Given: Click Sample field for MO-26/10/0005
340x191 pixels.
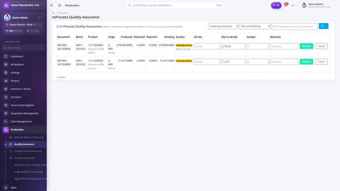Looking at the screenshot, I should tap(257, 62).
